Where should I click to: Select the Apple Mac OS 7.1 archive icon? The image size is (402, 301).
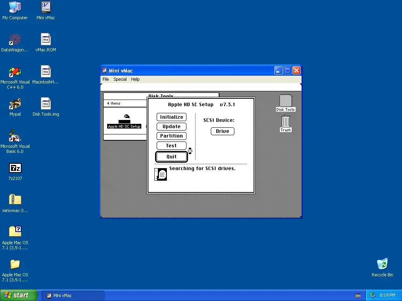[15, 238]
